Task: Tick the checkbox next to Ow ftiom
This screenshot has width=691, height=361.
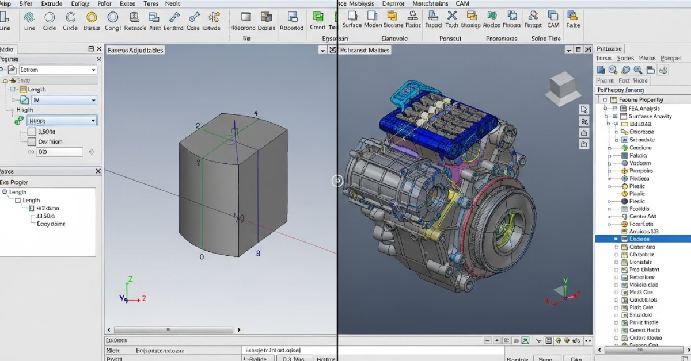Action: [x=32, y=141]
